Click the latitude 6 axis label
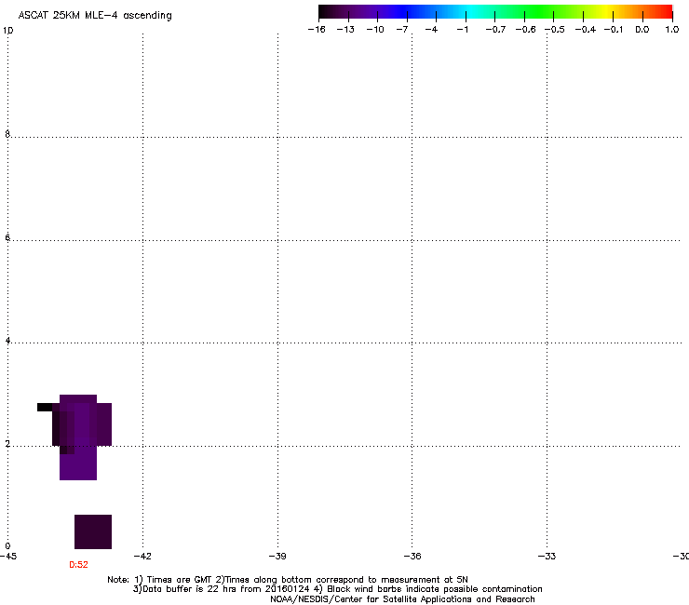The image size is (689, 605). 7,237
